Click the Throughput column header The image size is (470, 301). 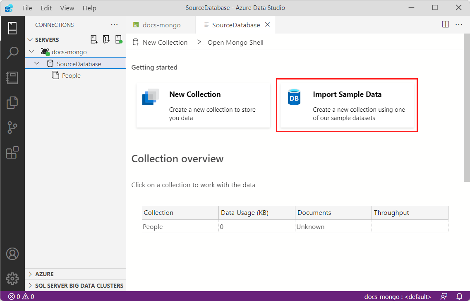pyautogui.click(x=410, y=213)
